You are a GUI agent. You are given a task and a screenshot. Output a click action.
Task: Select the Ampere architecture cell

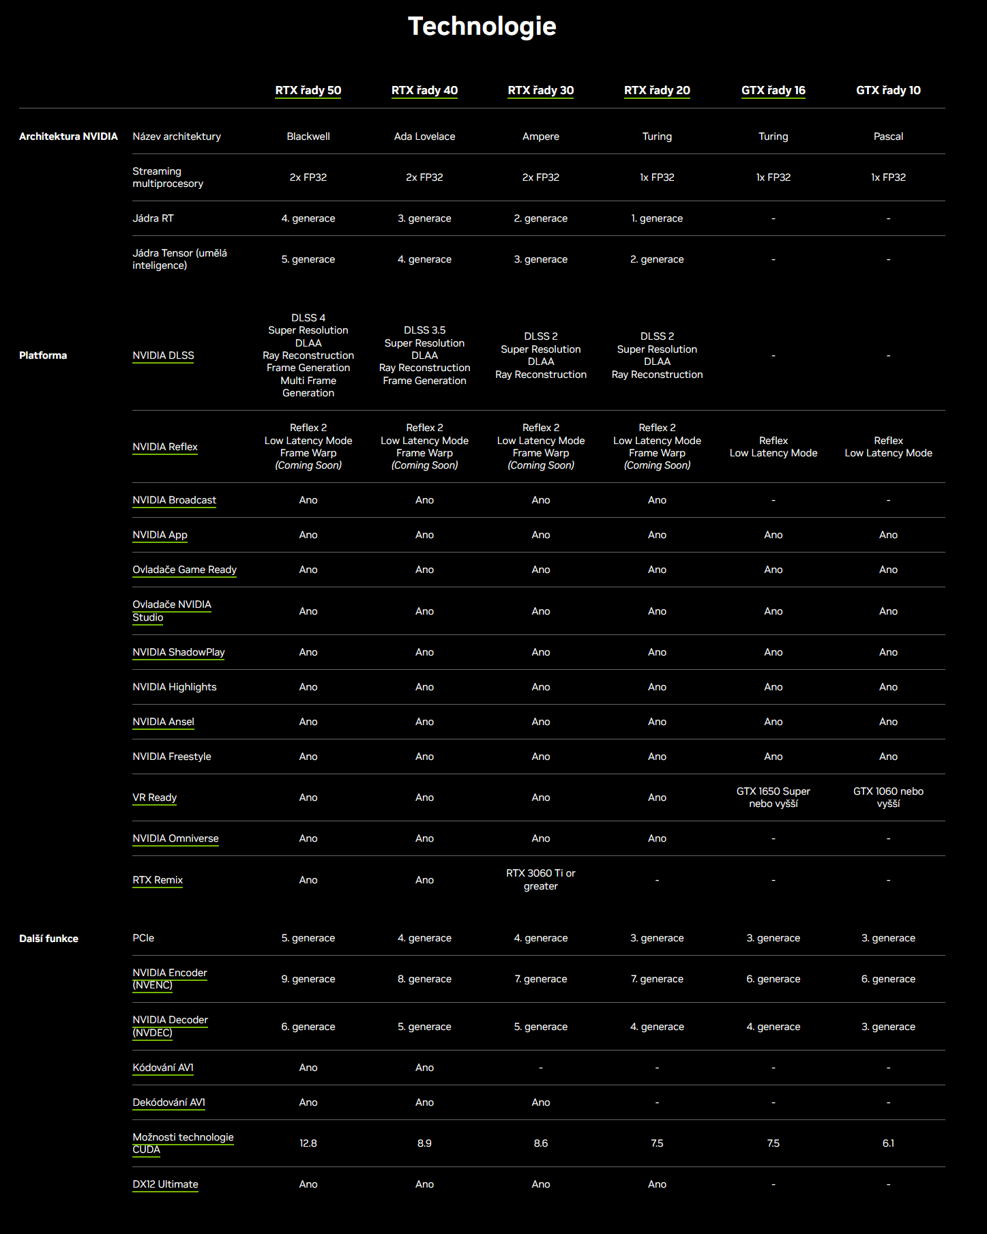[x=541, y=136]
